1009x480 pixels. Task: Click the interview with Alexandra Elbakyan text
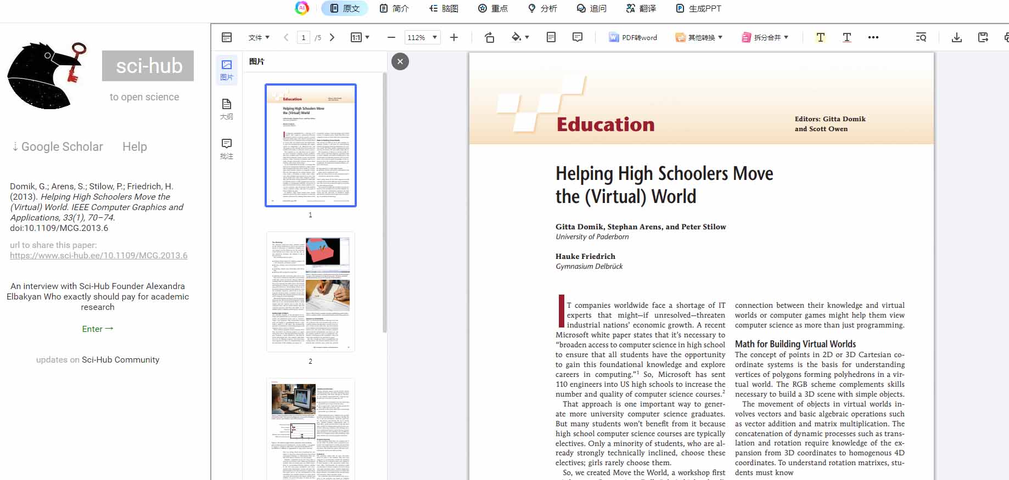(x=98, y=296)
